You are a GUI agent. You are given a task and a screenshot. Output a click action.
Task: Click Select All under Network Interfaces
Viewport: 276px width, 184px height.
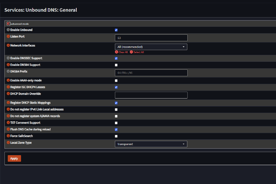(137, 52)
